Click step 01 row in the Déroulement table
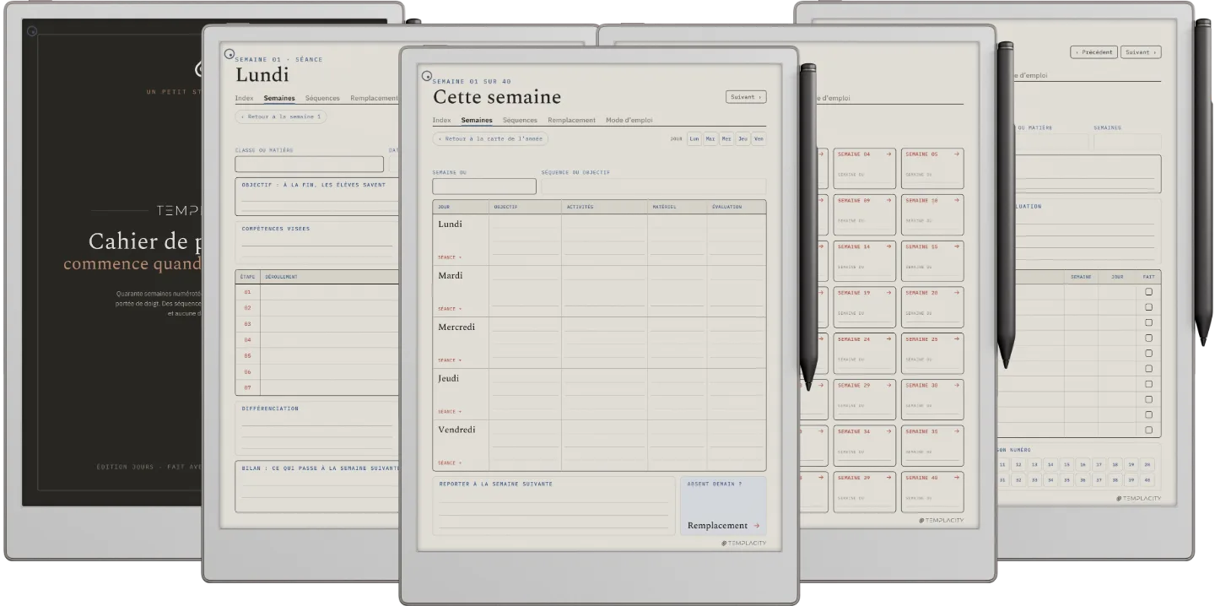 [x=317, y=292]
